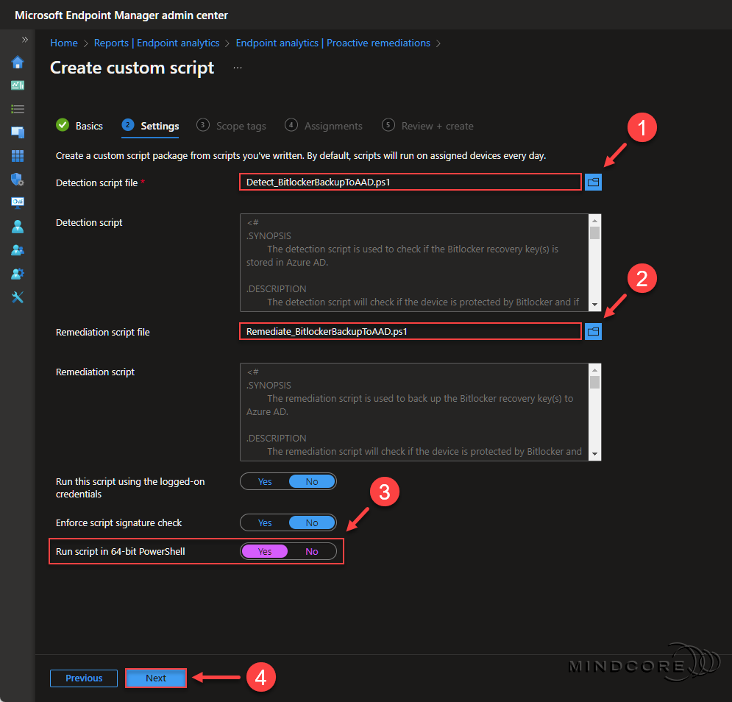Click the Next button
The image size is (732, 702).
coord(155,678)
